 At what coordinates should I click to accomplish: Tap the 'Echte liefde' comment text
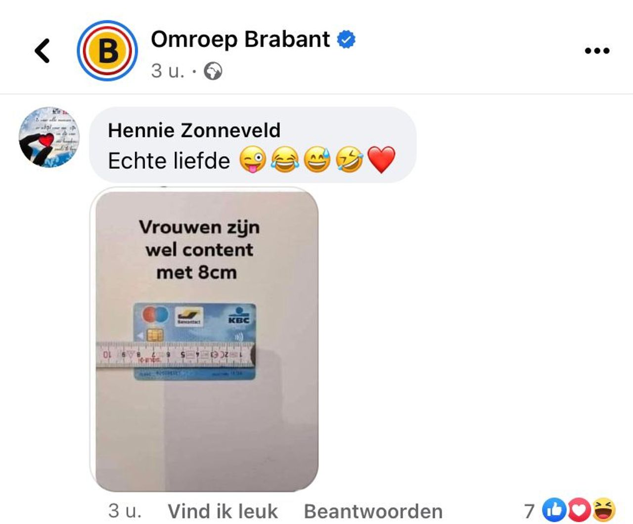[x=169, y=161]
